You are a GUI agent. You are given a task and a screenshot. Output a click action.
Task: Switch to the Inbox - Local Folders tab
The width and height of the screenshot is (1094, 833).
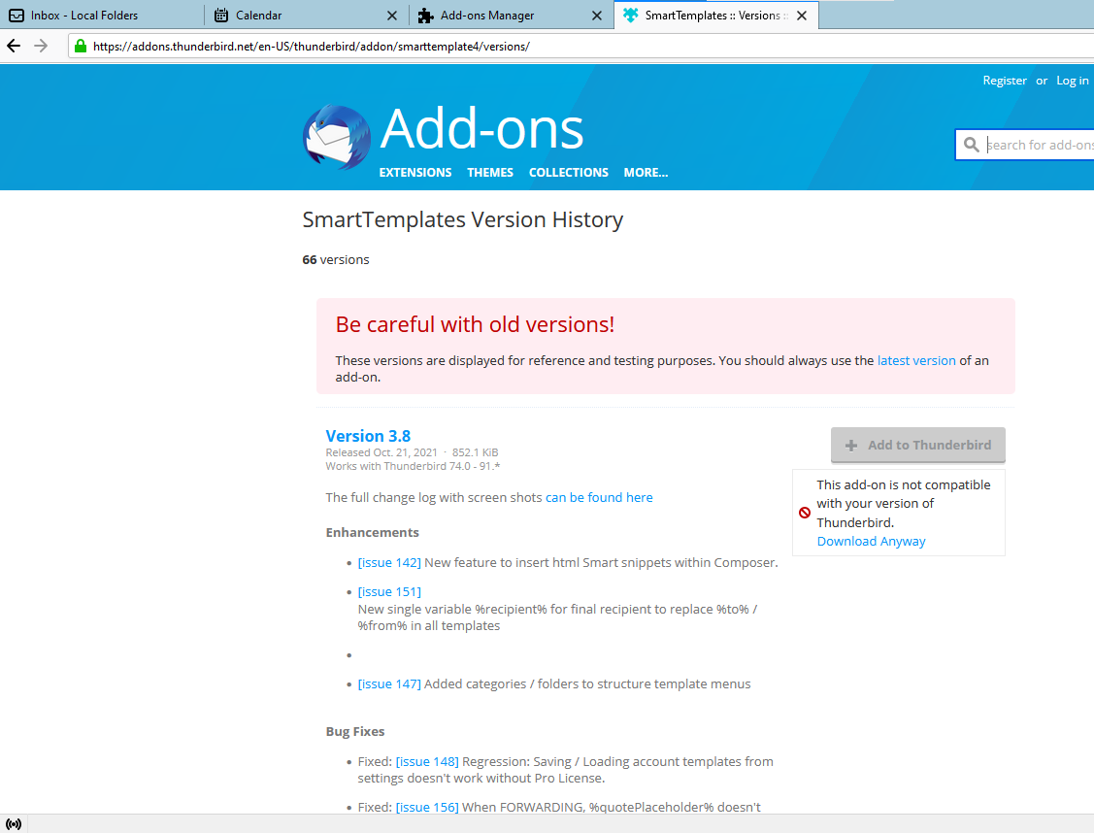pos(102,16)
